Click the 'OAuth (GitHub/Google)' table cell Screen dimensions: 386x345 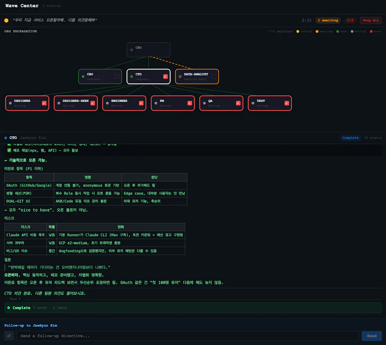(x=29, y=185)
